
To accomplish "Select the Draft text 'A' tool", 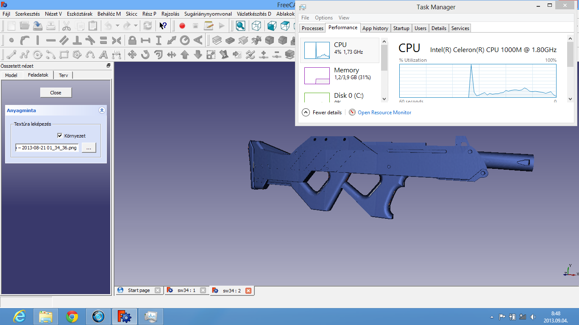I will click(103, 55).
